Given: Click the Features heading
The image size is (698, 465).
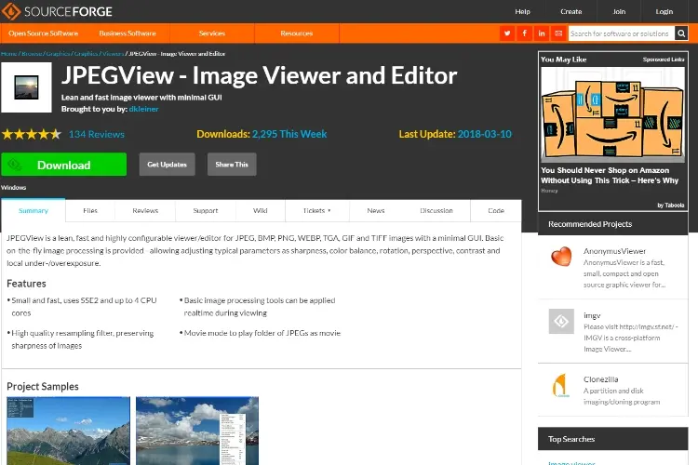Looking at the screenshot, I should click(x=26, y=284).
